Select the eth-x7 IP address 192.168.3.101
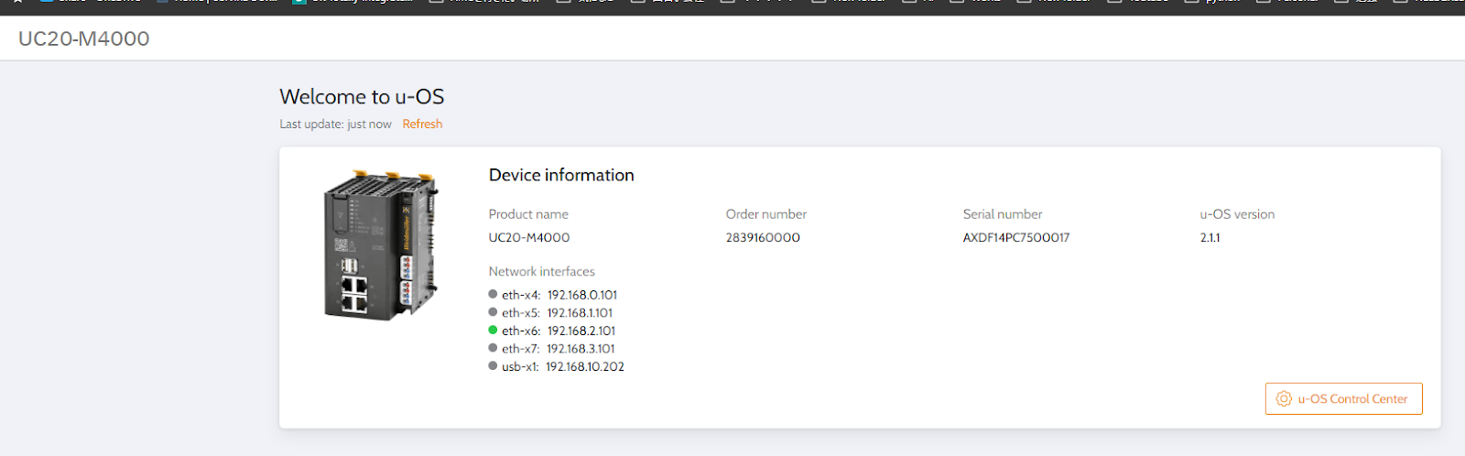 pos(581,349)
